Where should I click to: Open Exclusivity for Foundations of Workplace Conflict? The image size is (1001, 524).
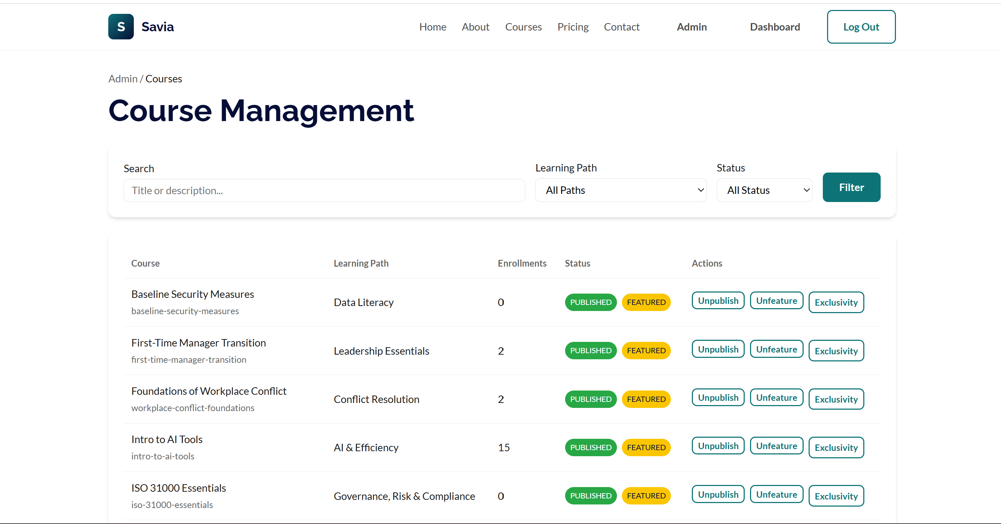point(836,399)
